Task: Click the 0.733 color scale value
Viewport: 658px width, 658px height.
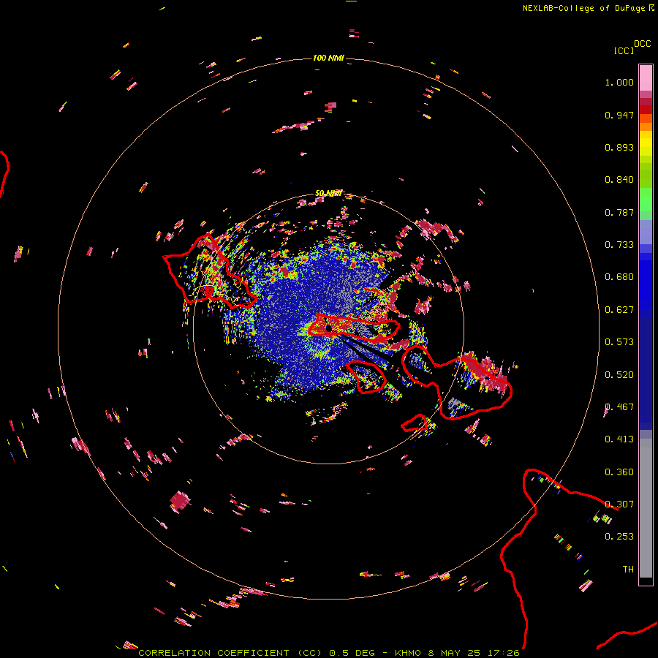Action: click(619, 245)
